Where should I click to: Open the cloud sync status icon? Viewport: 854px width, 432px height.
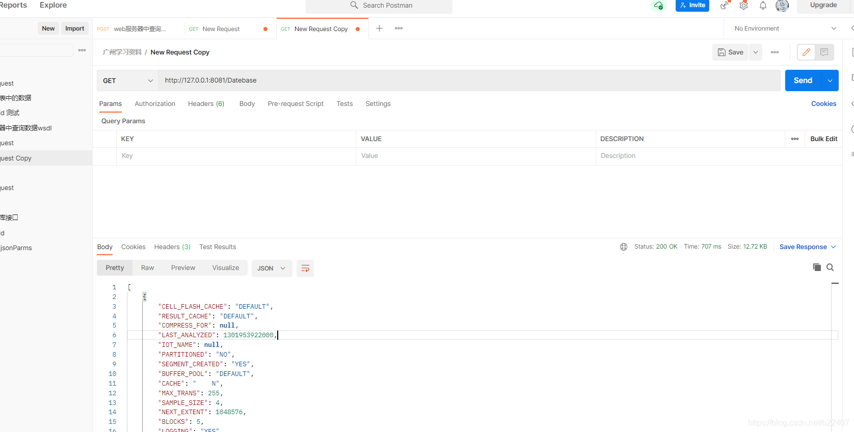click(658, 5)
